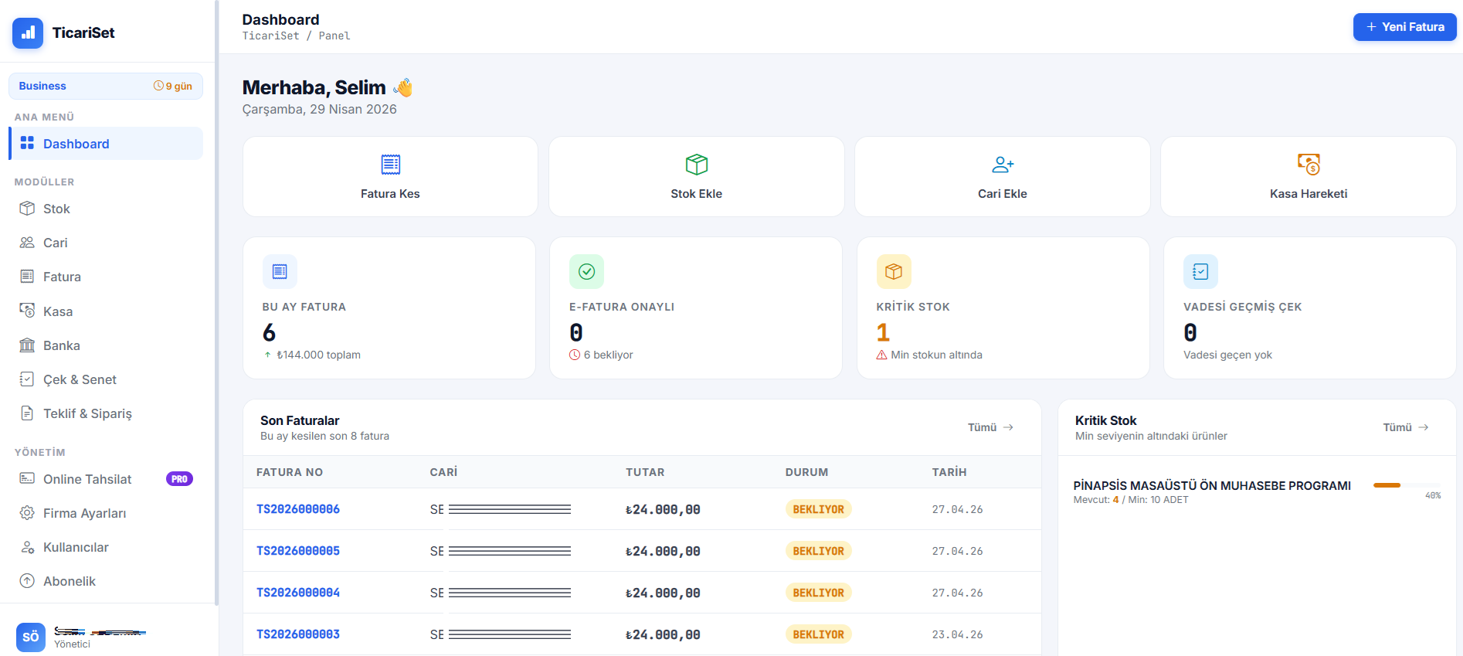The image size is (1463, 656).
Task: Click the Kritik Stok card icon
Action: (894, 272)
